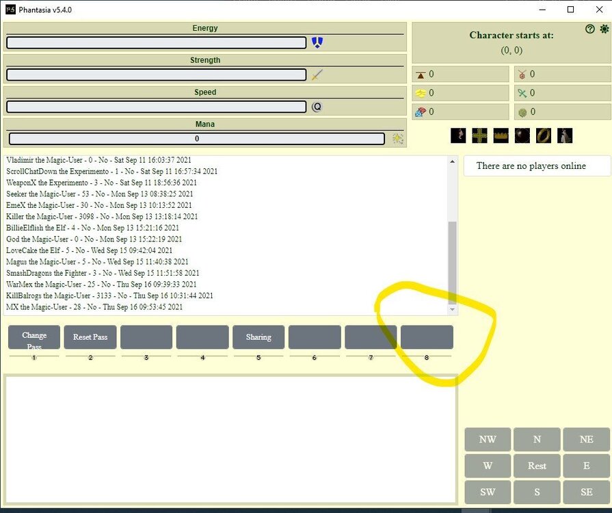Open settings with the gear icon

click(x=604, y=29)
